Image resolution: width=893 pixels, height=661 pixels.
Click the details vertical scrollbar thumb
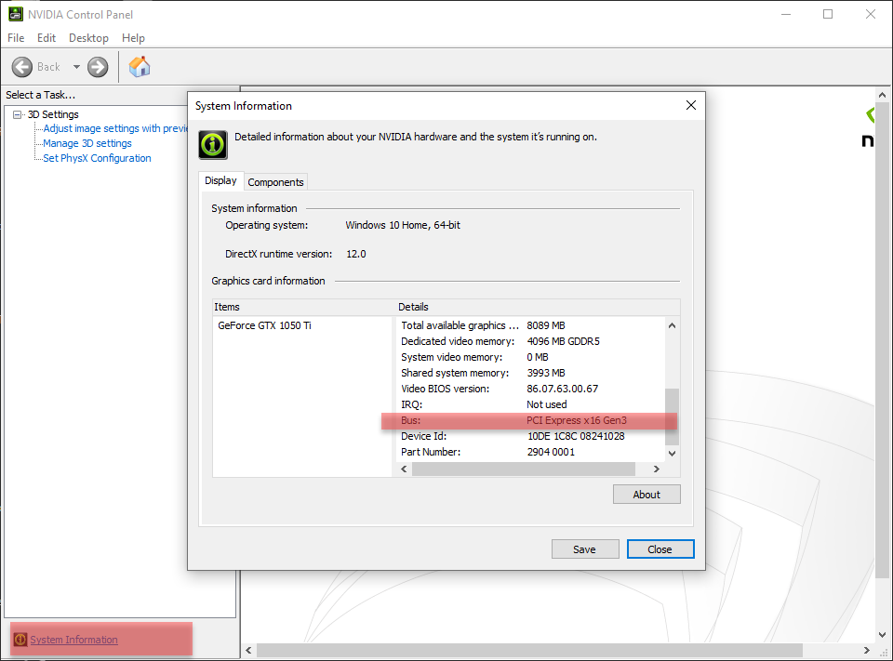point(672,416)
